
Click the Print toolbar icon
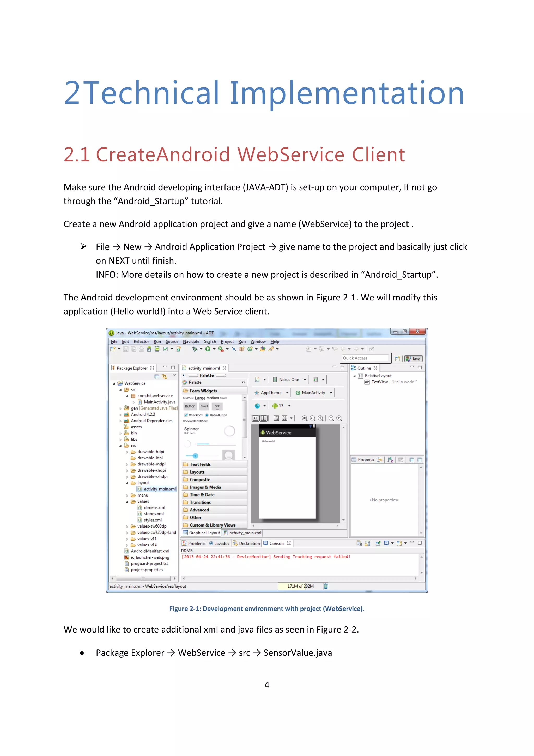pyautogui.click(x=141, y=349)
